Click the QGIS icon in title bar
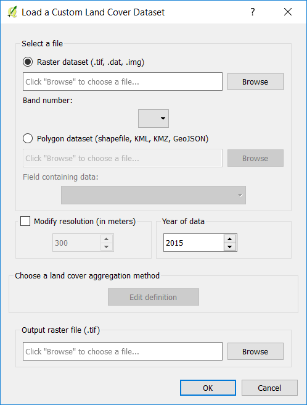The width and height of the screenshot is (307, 405). pos(12,12)
